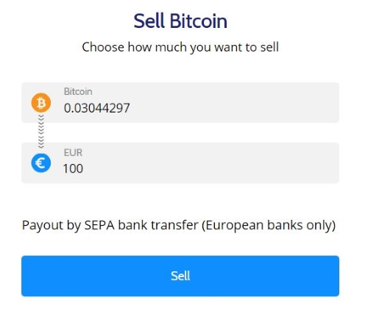Click the '(European banks only)' note
The width and height of the screenshot is (368, 311).
(x=269, y=225)
